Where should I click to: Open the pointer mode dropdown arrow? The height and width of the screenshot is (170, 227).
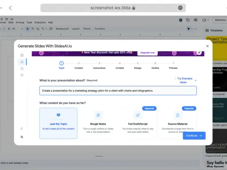click(x=192, y=29)
